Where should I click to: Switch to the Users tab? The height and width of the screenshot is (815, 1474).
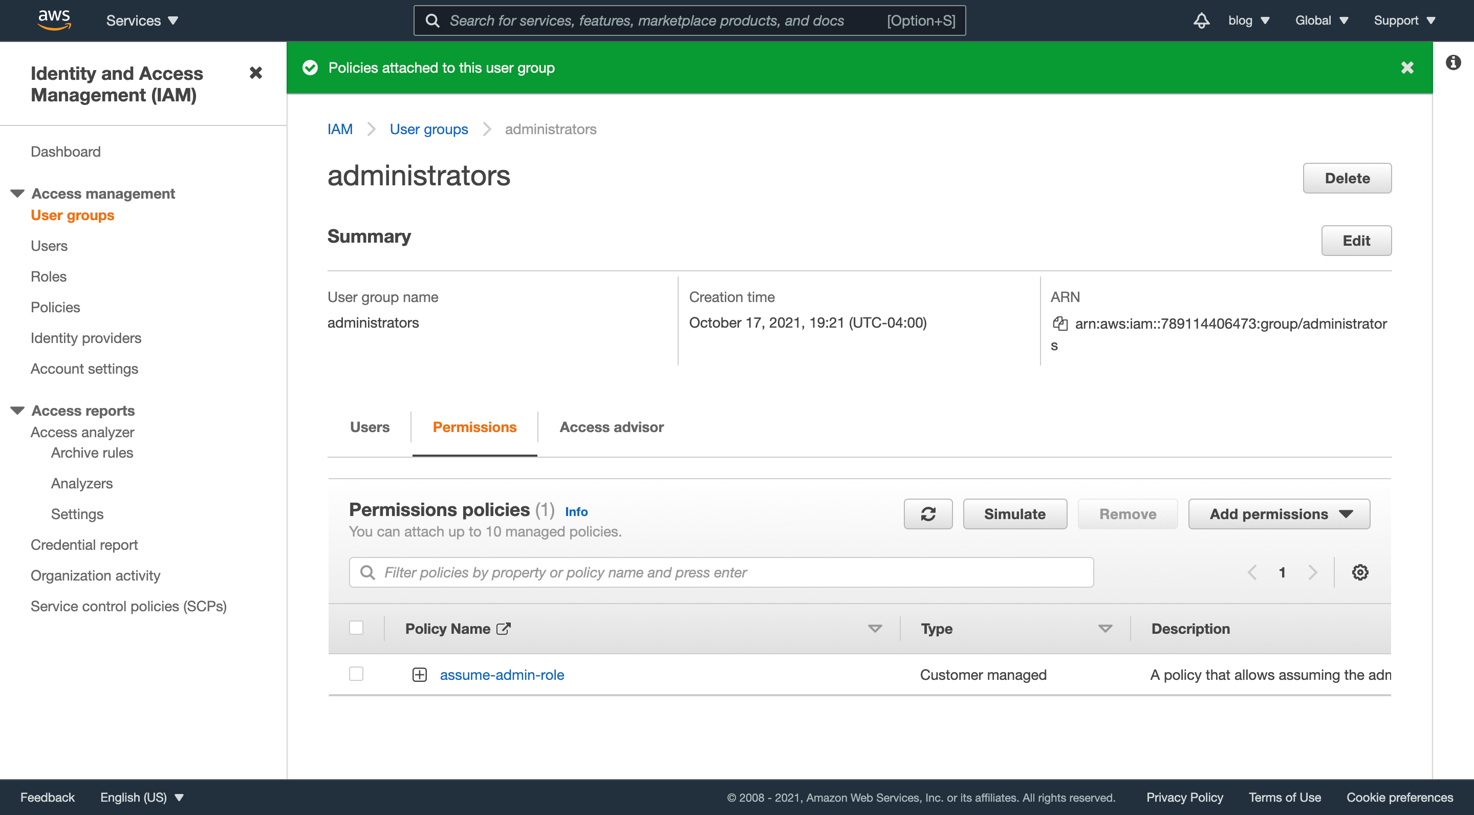pyautogui.click(x=370, y=427)
